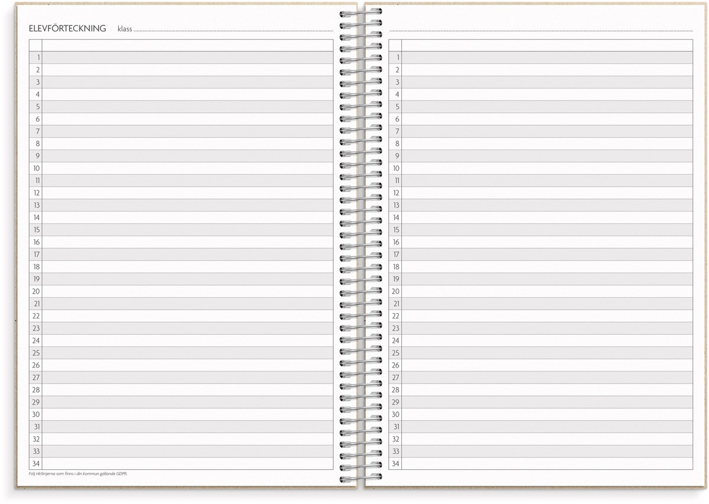Screen dimensions: 709x504
Task: Click the ELEVFÖRTECKNING heading
Action: 67,28
